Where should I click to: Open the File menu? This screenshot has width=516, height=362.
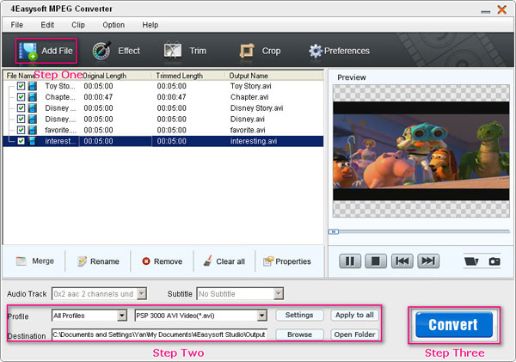click(x=17, y=25)
